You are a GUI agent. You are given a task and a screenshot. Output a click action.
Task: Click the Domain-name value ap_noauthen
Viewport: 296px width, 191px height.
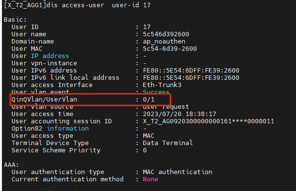(x=164, y=42)
